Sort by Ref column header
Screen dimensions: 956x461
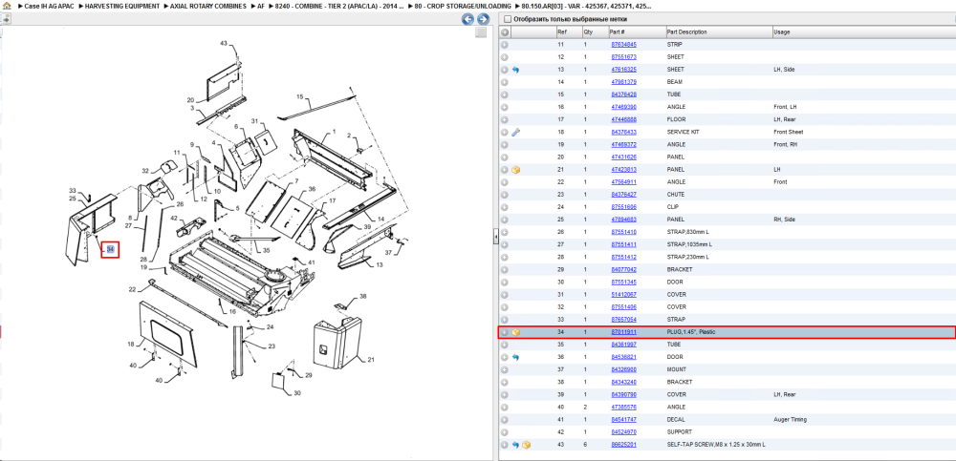pyautogui.click(x=561, y=31)
